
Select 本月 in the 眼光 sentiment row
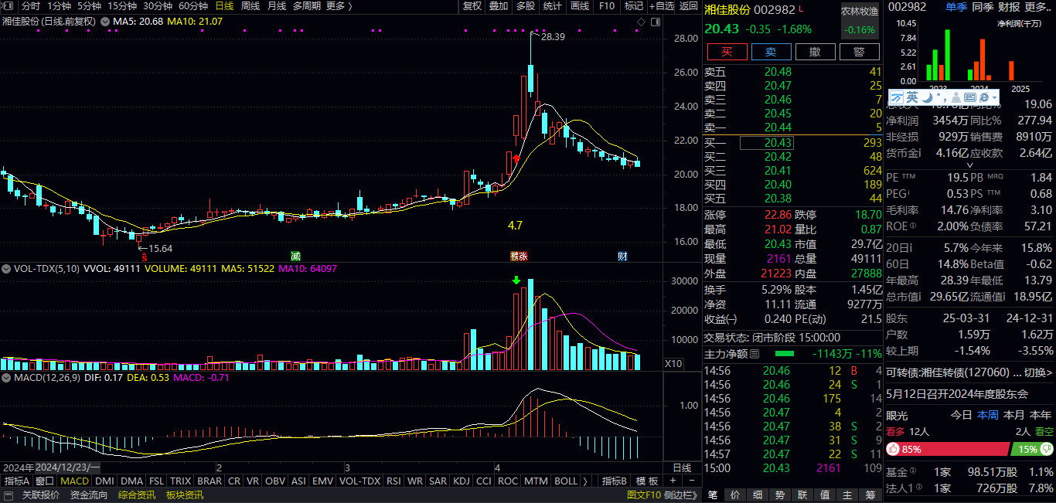pos(1013,415)
